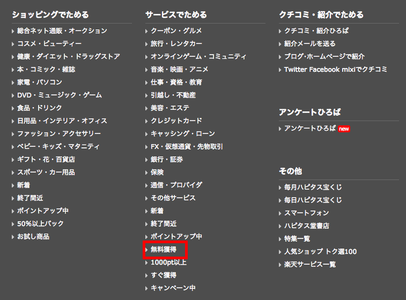
Task: Select スポーツ・カー用品 link
Action: click(46, 172)
